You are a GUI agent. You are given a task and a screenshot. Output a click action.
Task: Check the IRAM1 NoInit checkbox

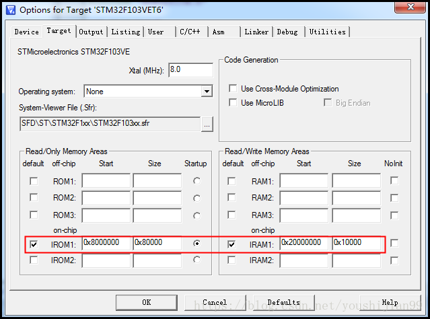click(394, 243)
